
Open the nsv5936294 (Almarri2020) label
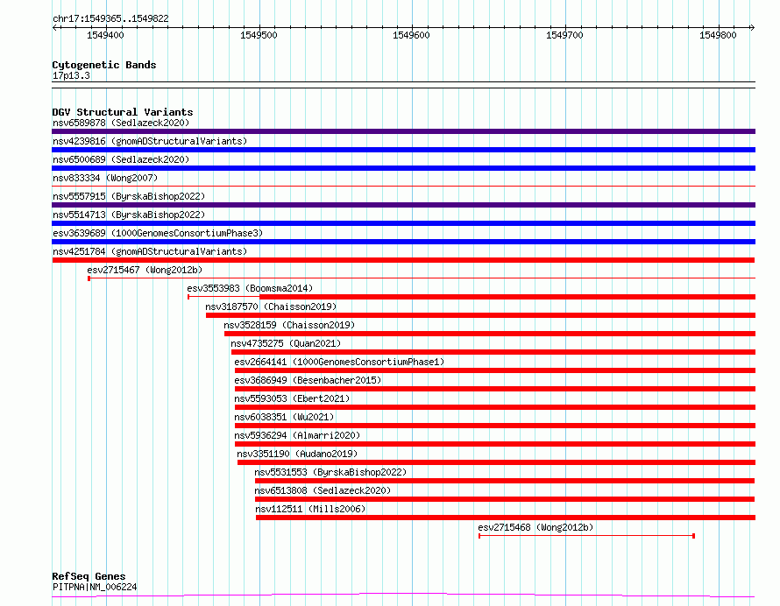pos(297,435)
